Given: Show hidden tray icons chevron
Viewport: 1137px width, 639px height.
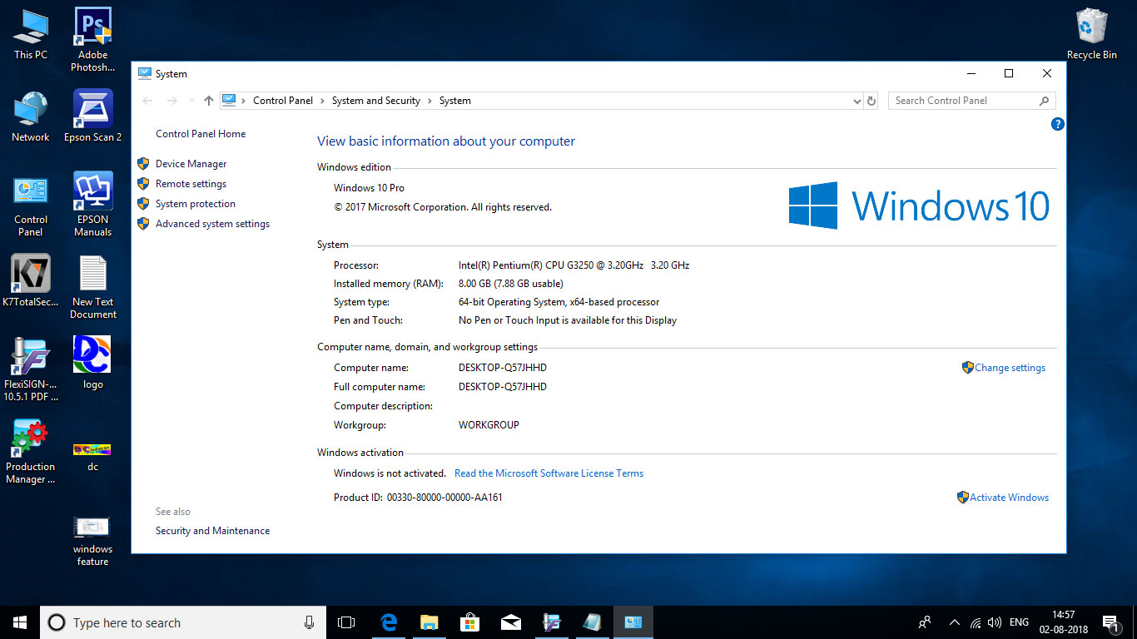Looking at the screenshot, I should point(954,622).
